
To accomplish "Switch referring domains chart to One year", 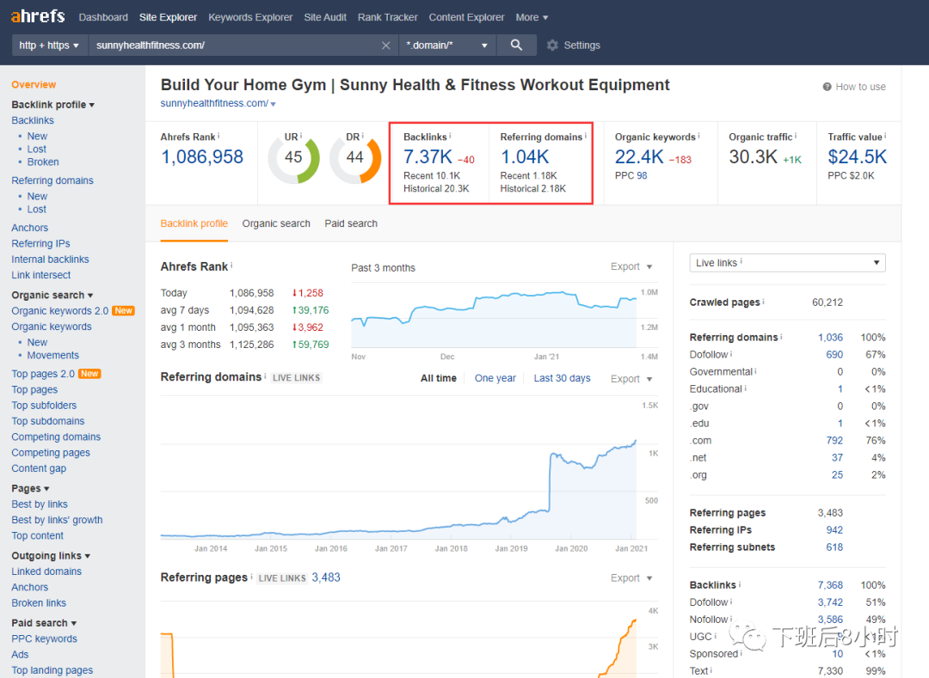I will pos(495,378).
